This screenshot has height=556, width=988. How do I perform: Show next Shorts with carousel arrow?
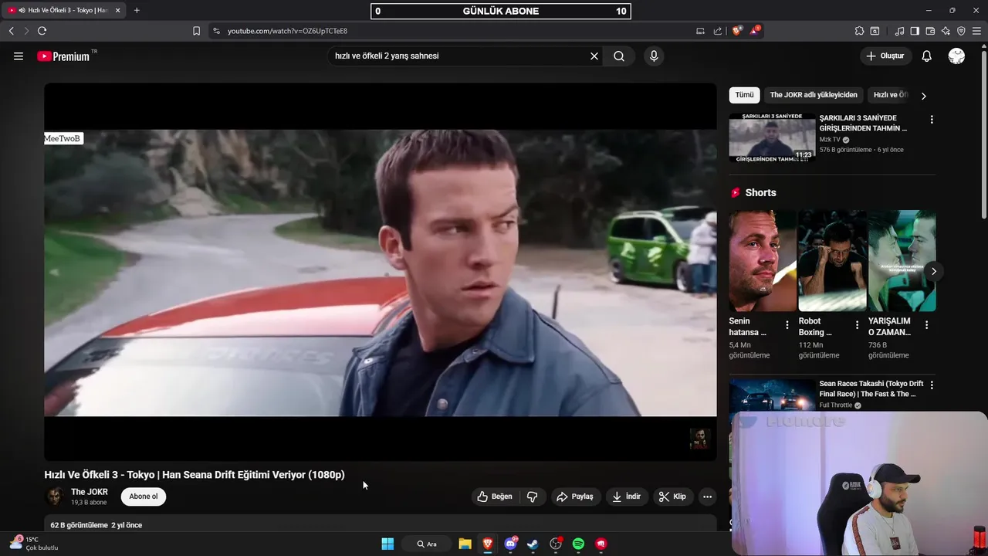(933, 271)
